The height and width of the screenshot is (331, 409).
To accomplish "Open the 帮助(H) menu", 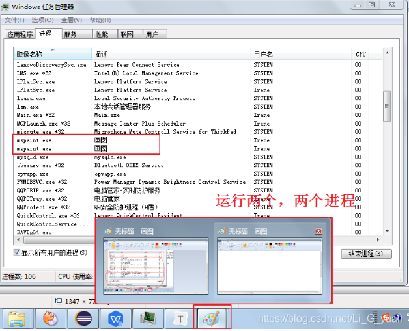I will pos(100,20).
